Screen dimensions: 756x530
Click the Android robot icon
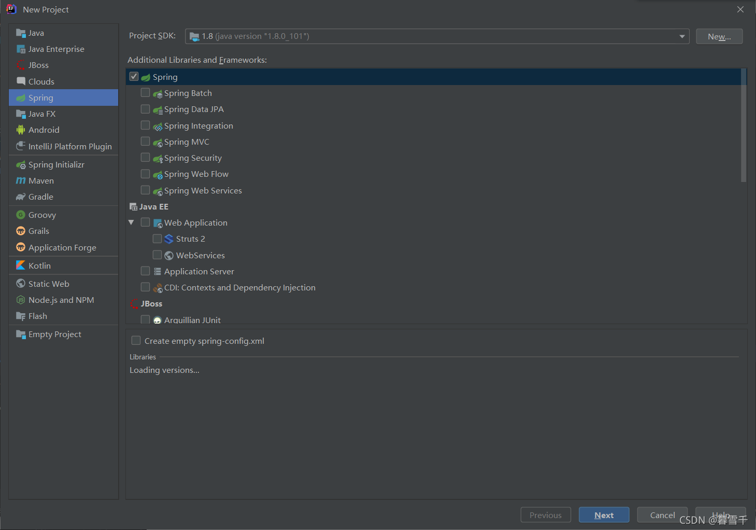point(21,130)
